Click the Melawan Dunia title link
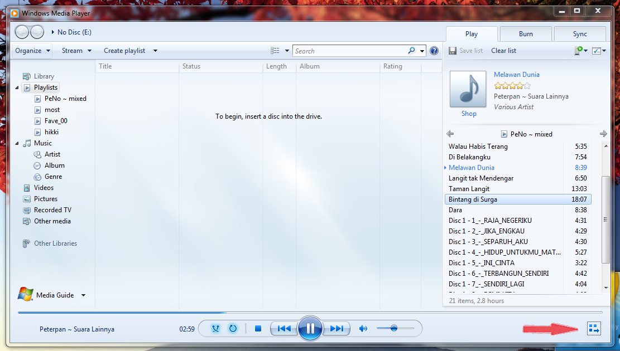 [516, 74]
